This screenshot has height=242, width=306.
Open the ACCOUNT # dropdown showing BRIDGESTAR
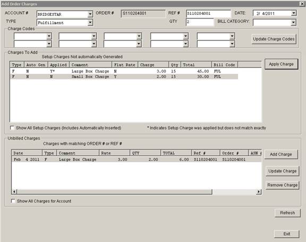click(x=90, y=14)
